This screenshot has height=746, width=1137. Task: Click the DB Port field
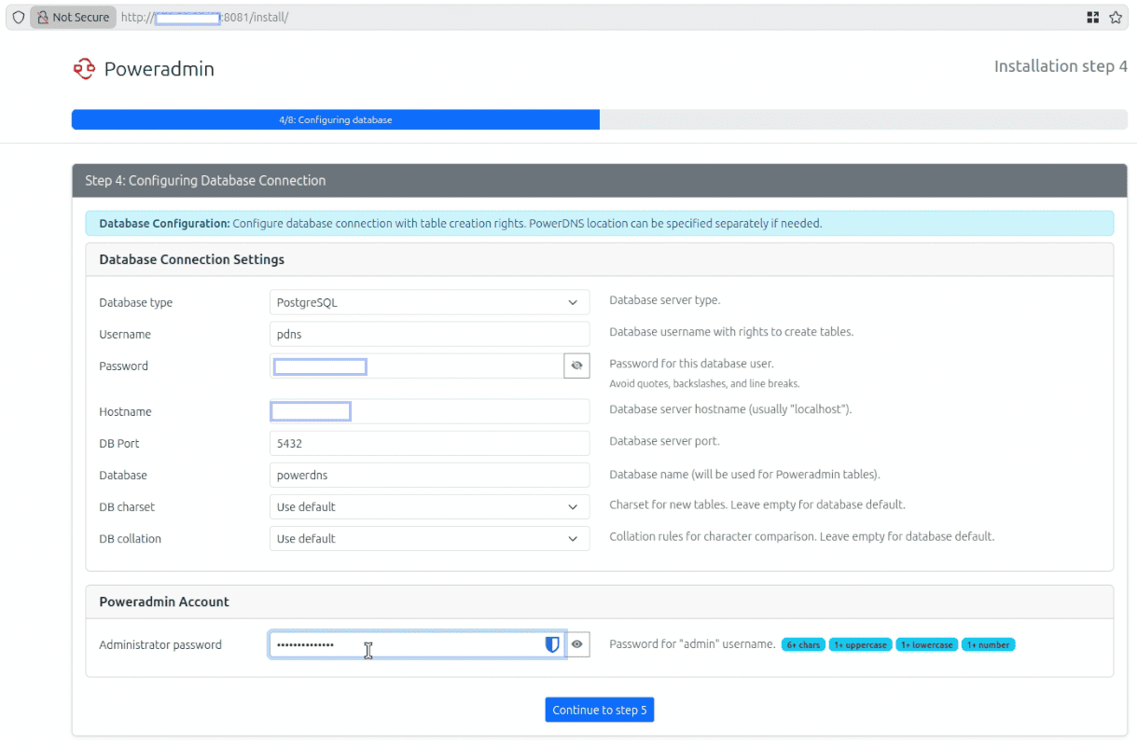coord(429,444)
